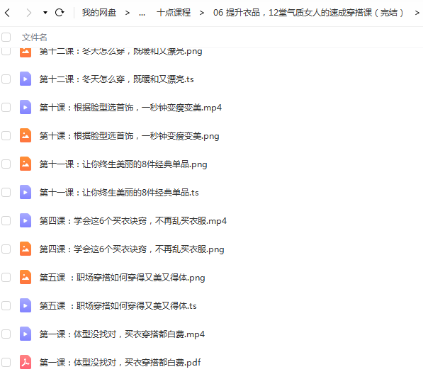Check the box for 第十一课 .ts file
The image size is (423, 379).
(6, 192)
